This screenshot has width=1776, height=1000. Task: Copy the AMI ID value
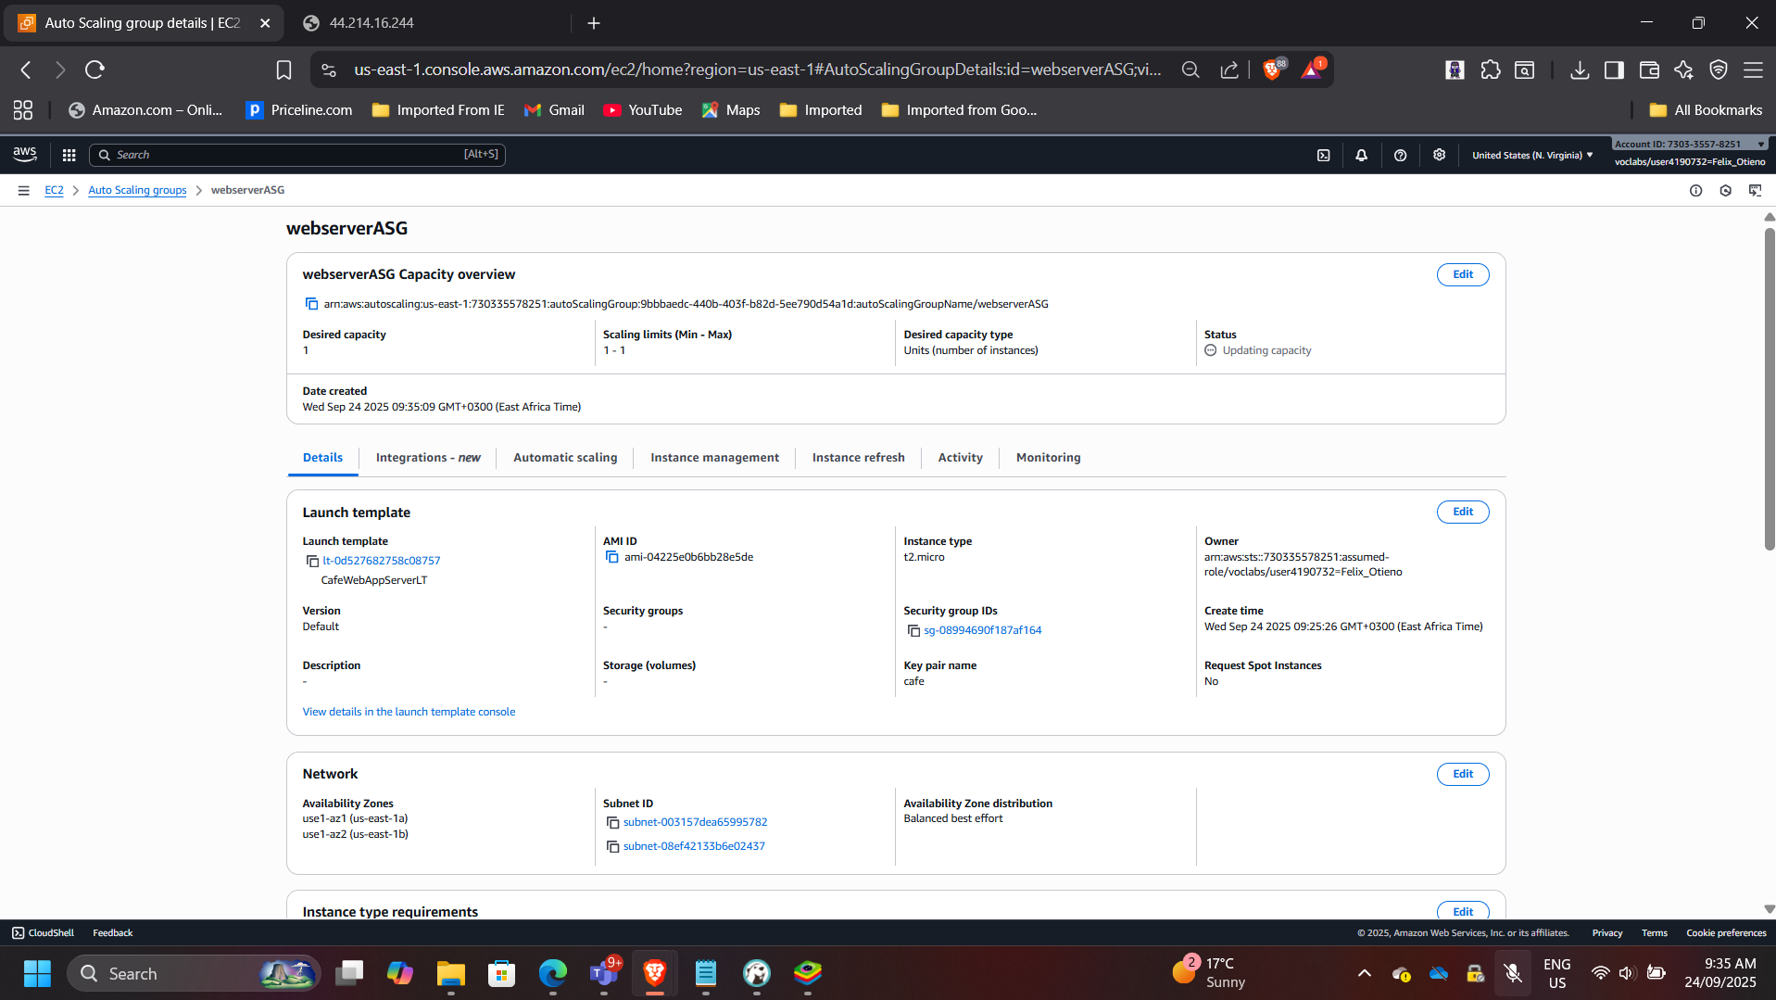pos(611,557)
